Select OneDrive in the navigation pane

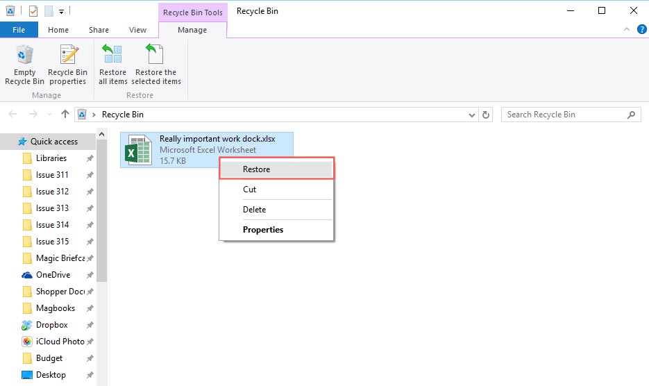(54, 275)
